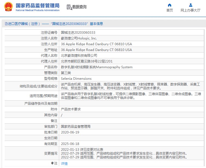The image size is (206, 168).
Task: Click the National Medical Products Administration subtitle
Action: tap(38, 10)
